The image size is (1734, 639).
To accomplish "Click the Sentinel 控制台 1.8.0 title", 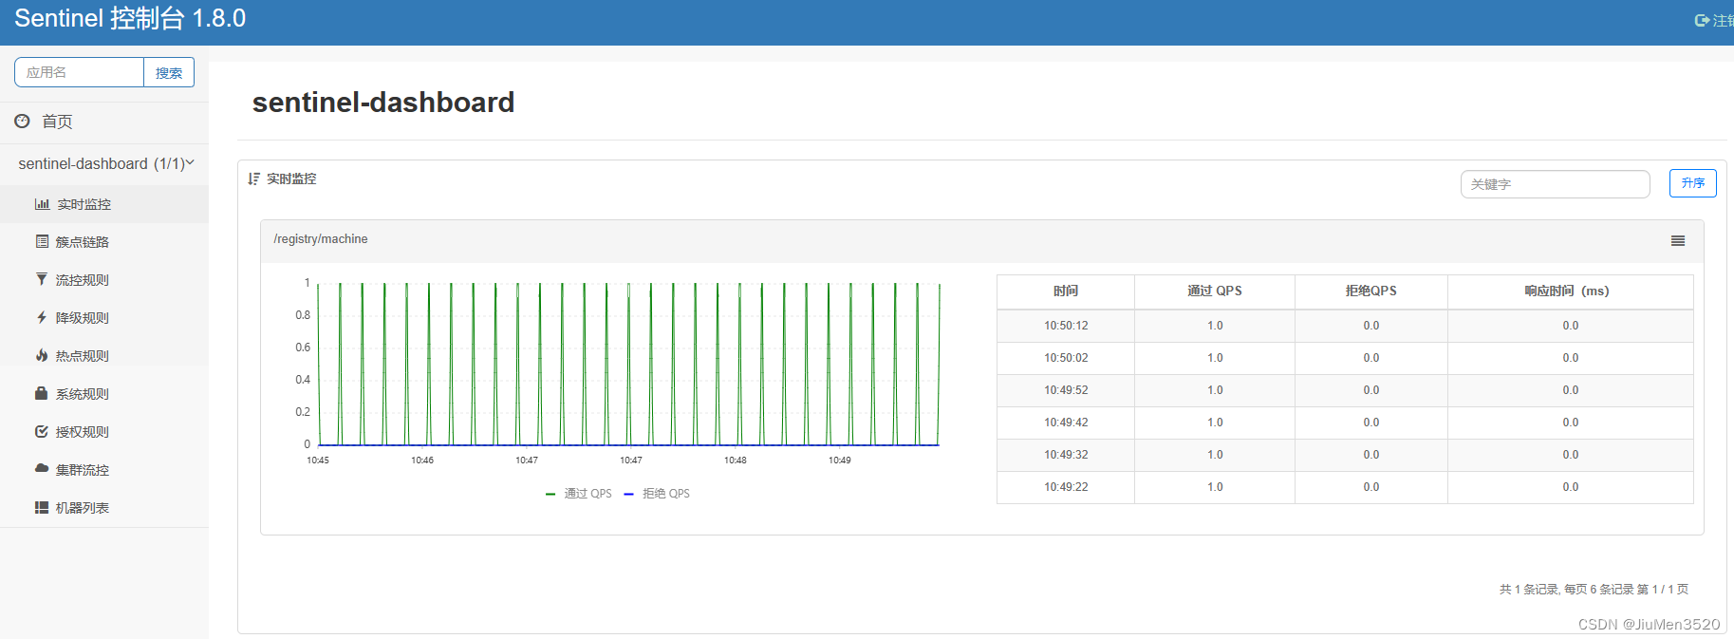I will pyautogui.click(x=130, y=19).
